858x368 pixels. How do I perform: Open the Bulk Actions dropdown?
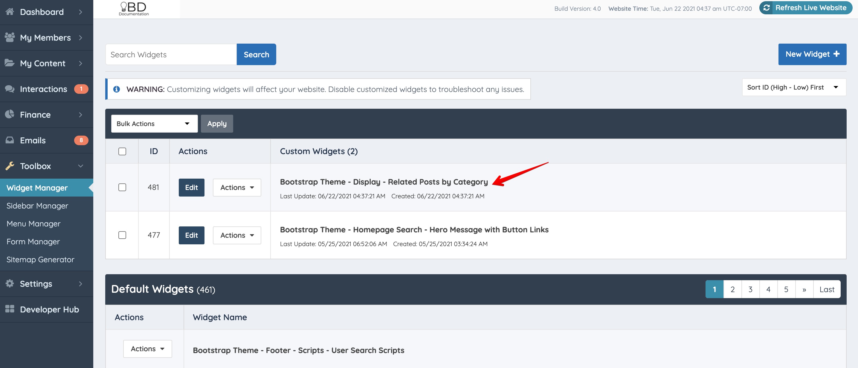click(154, 124)
